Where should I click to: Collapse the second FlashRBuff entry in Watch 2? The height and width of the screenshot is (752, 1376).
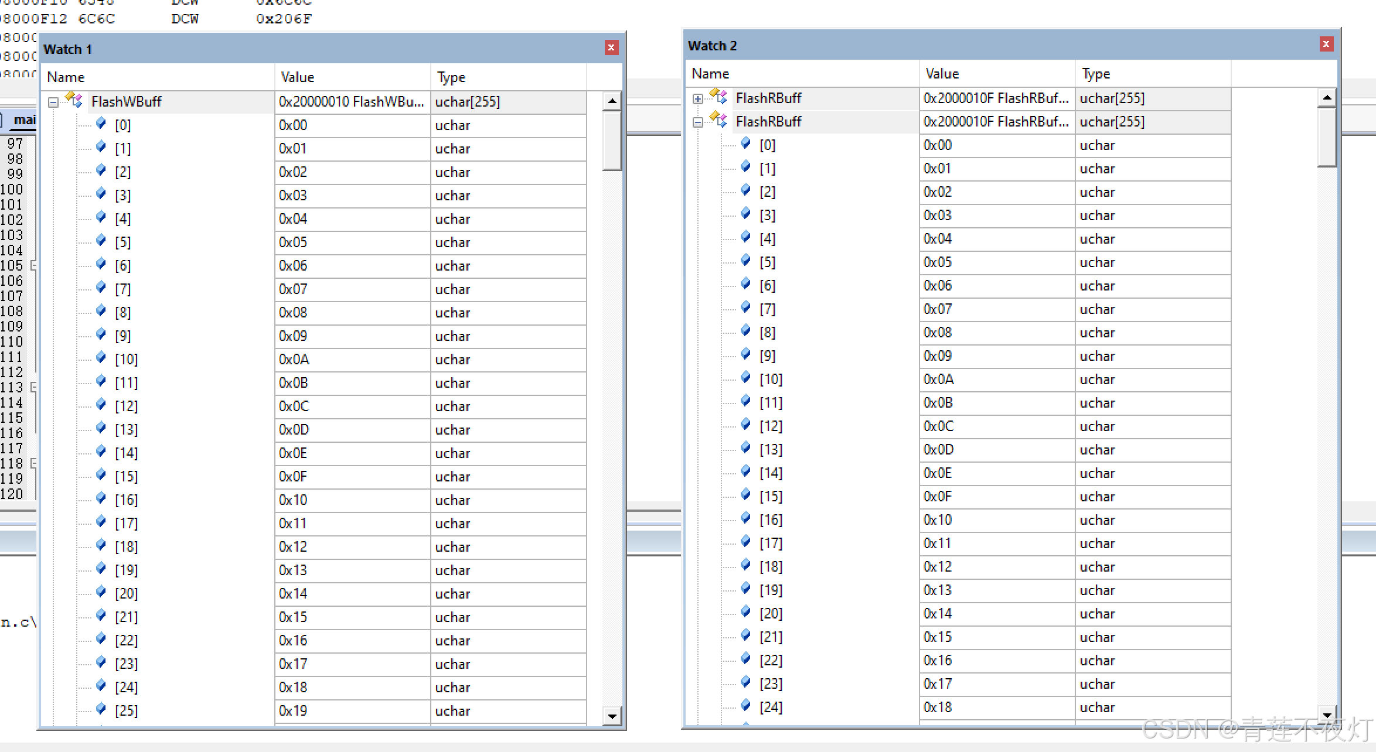tap(697, 122)
